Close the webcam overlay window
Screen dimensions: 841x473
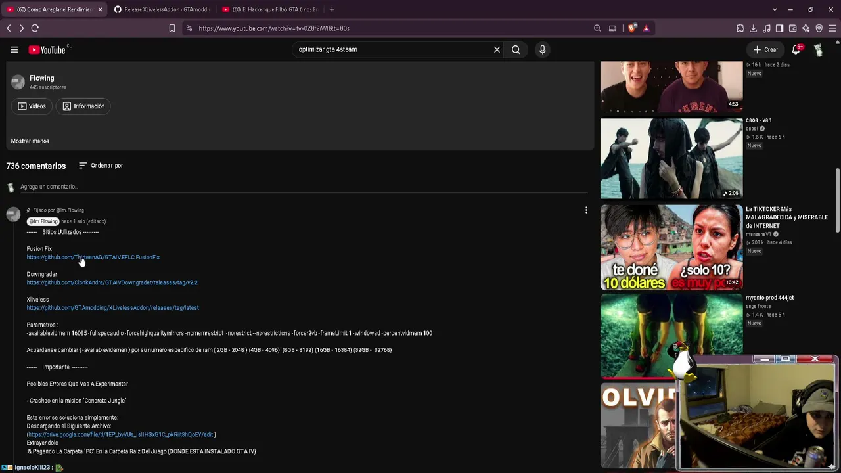coord(815,359)
